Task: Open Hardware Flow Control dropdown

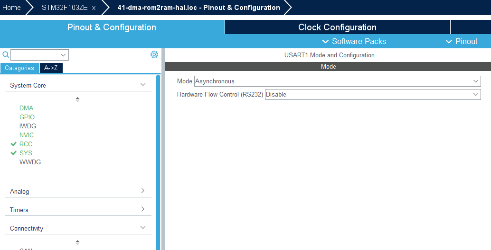Action: click(x=373, y=94)
